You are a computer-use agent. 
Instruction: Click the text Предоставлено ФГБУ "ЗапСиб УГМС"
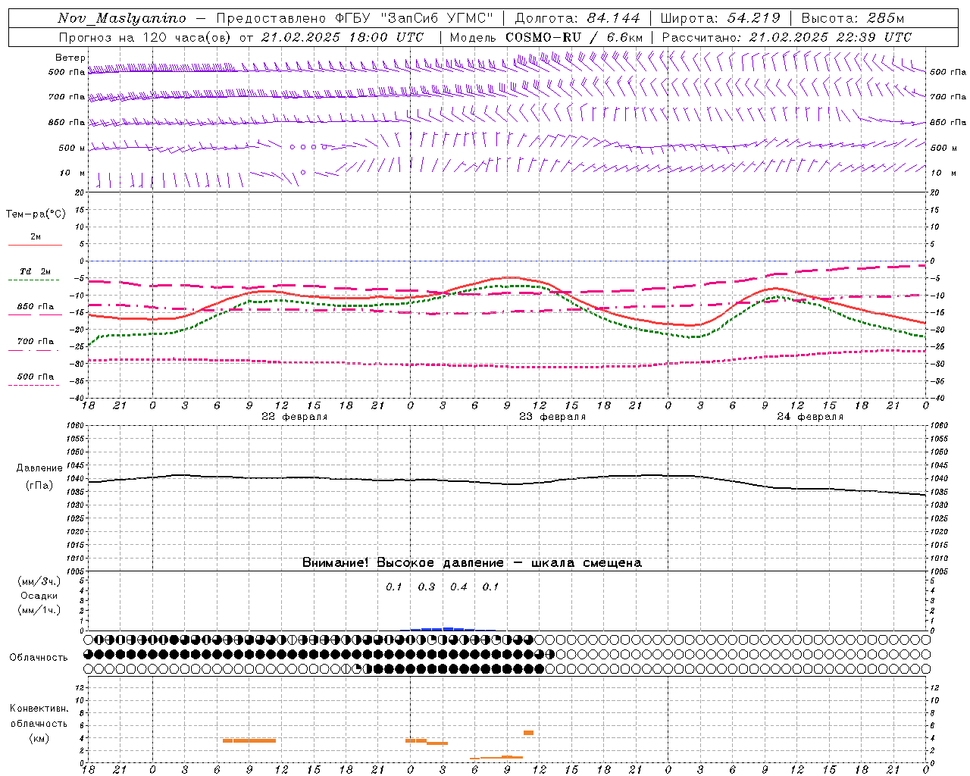coord(355,18)
